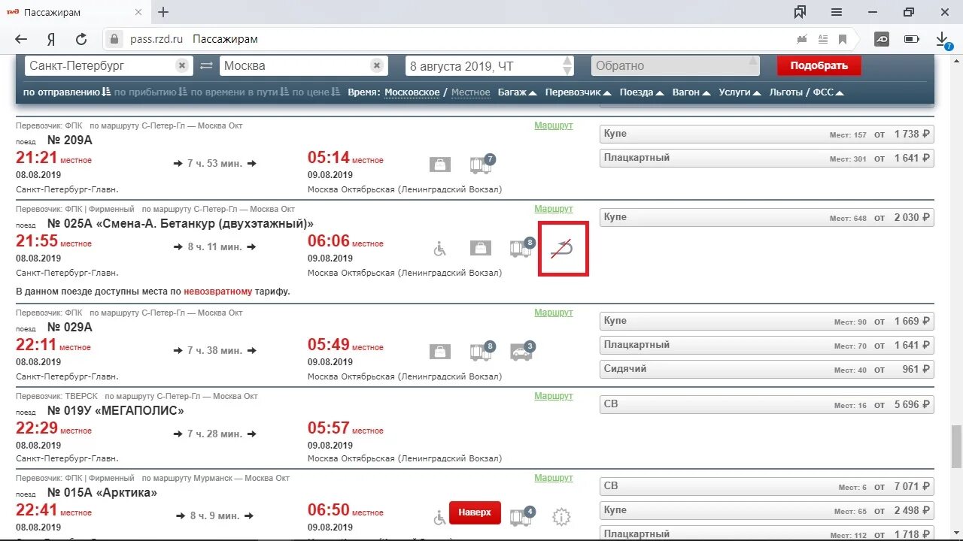Reload the pass.rzd.ru page
This screenshot has width=963, height=541.
(x=81, y=39)
